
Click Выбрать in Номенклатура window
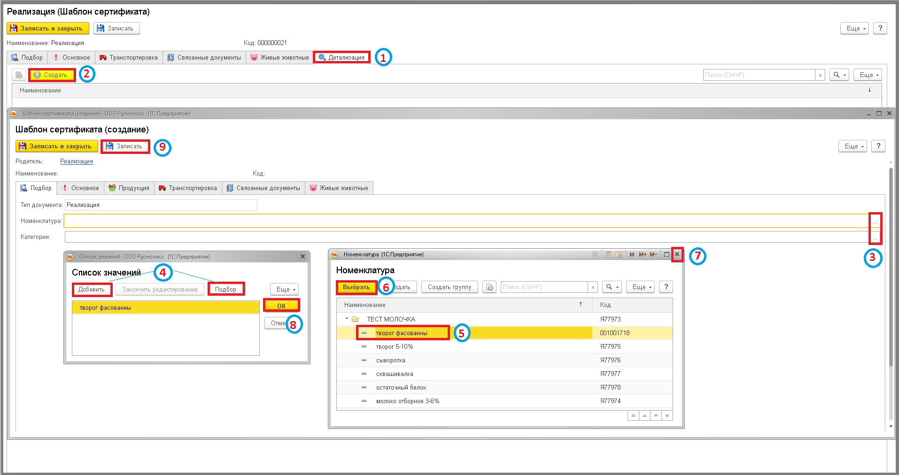(356, 287)
